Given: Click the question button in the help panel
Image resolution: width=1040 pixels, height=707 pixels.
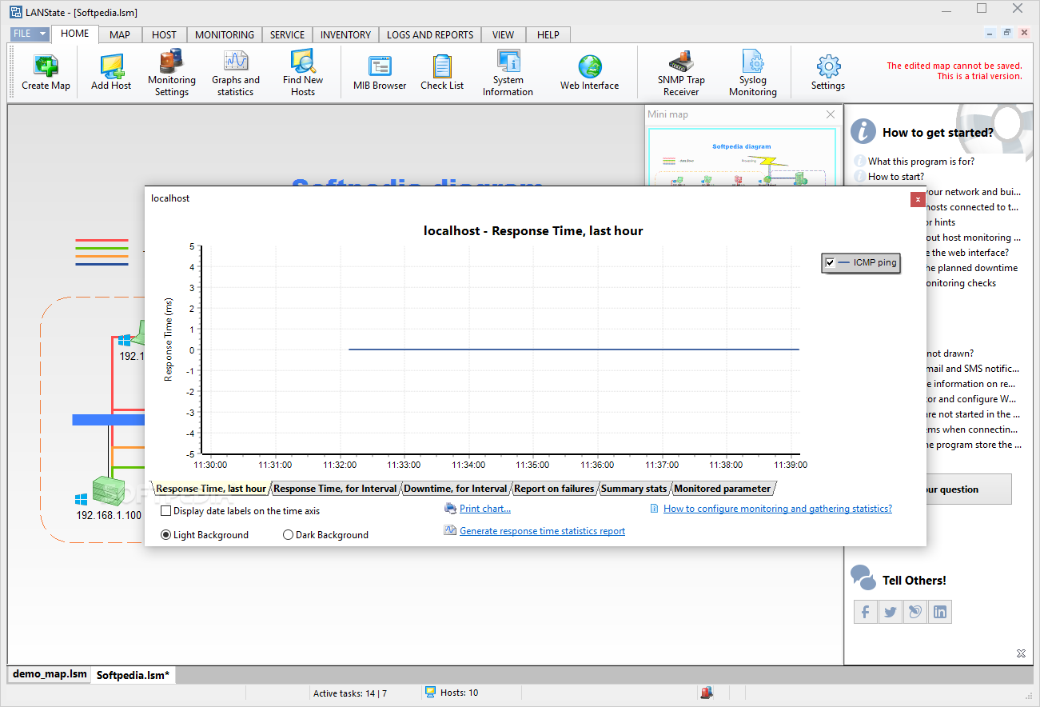Looking at the screenshot, I should coord(968,489).
